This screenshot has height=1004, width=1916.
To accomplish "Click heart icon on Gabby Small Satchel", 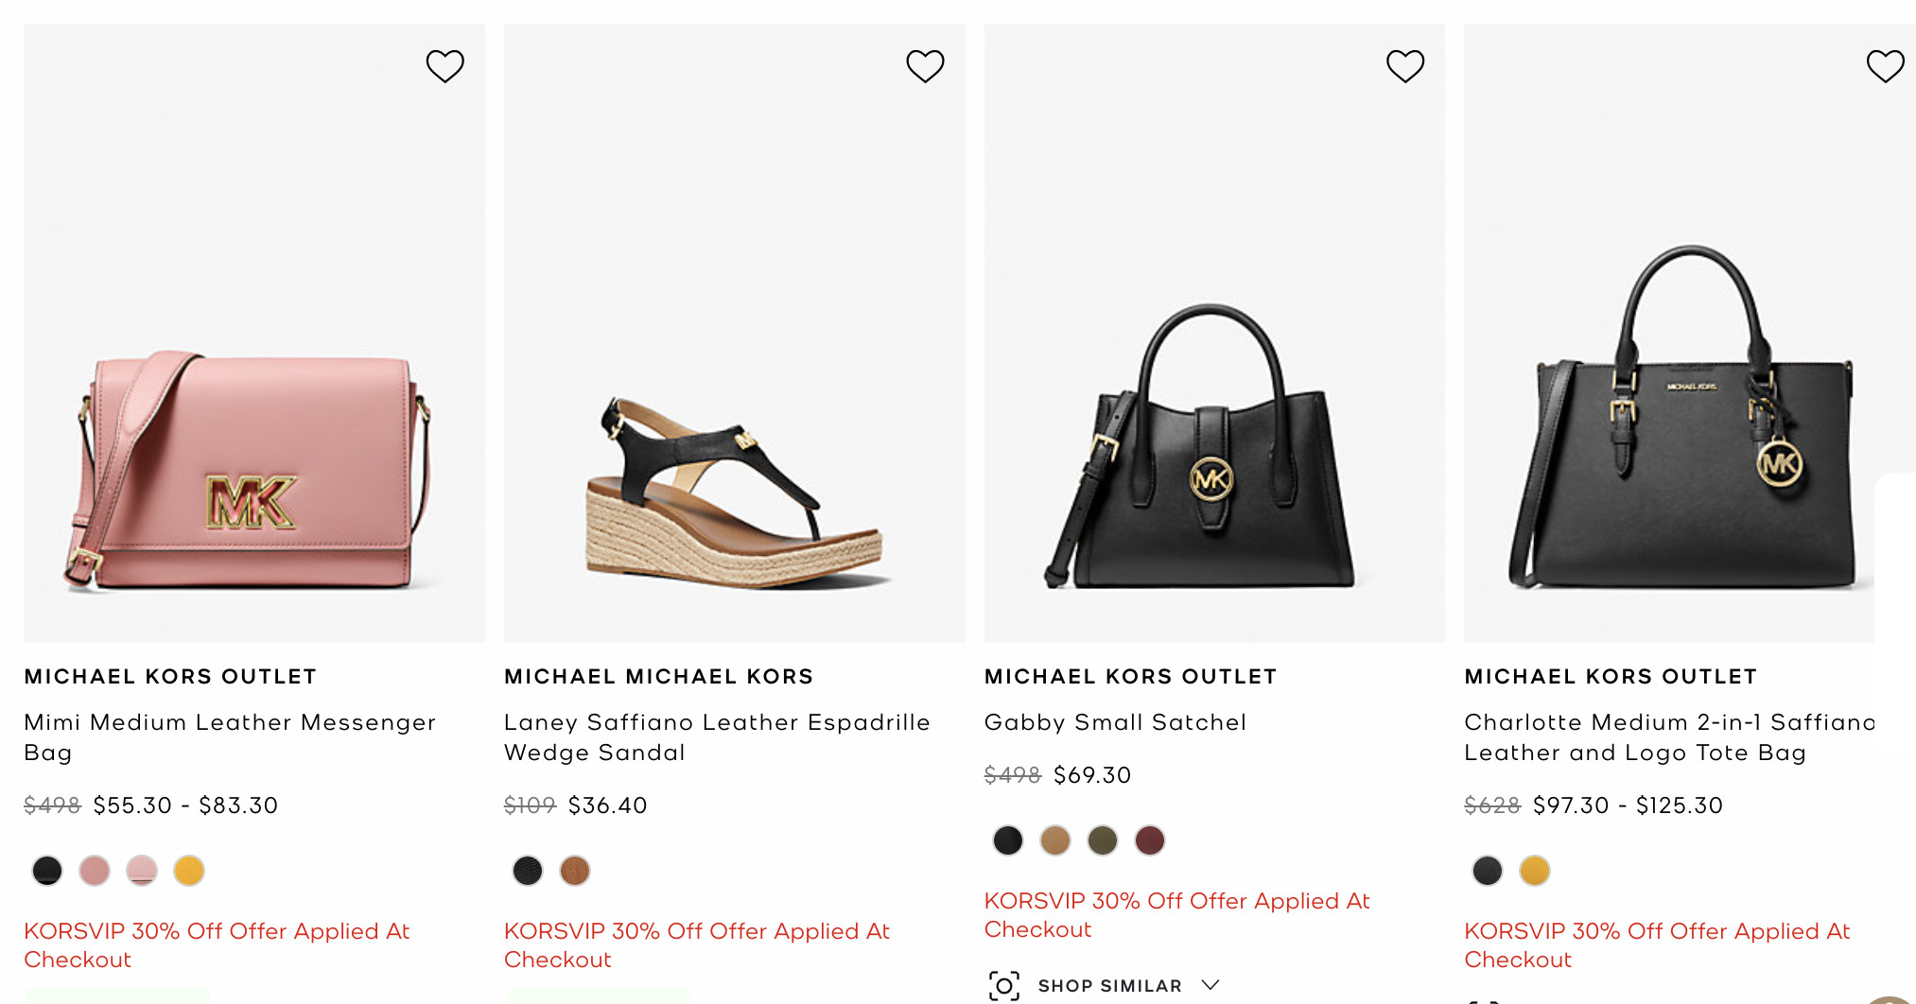I will (x=1404, y=66).
